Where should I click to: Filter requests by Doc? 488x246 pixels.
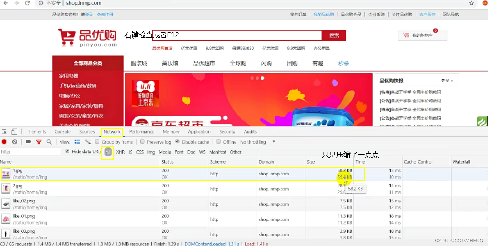[191, 152]
